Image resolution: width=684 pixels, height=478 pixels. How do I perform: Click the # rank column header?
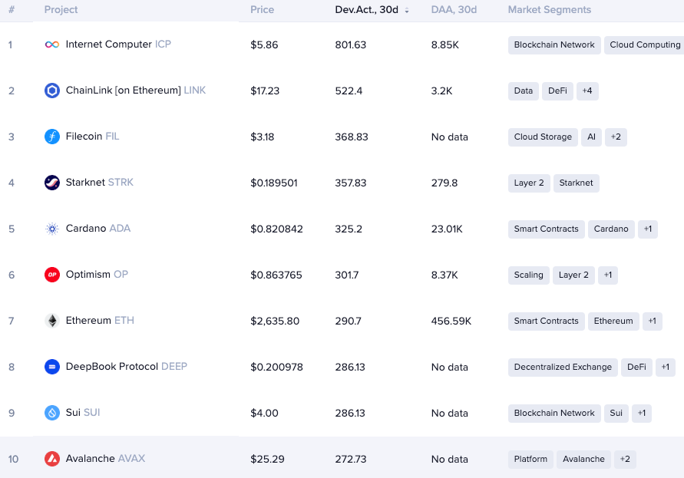pyautogui.click(x=12, y=10)
